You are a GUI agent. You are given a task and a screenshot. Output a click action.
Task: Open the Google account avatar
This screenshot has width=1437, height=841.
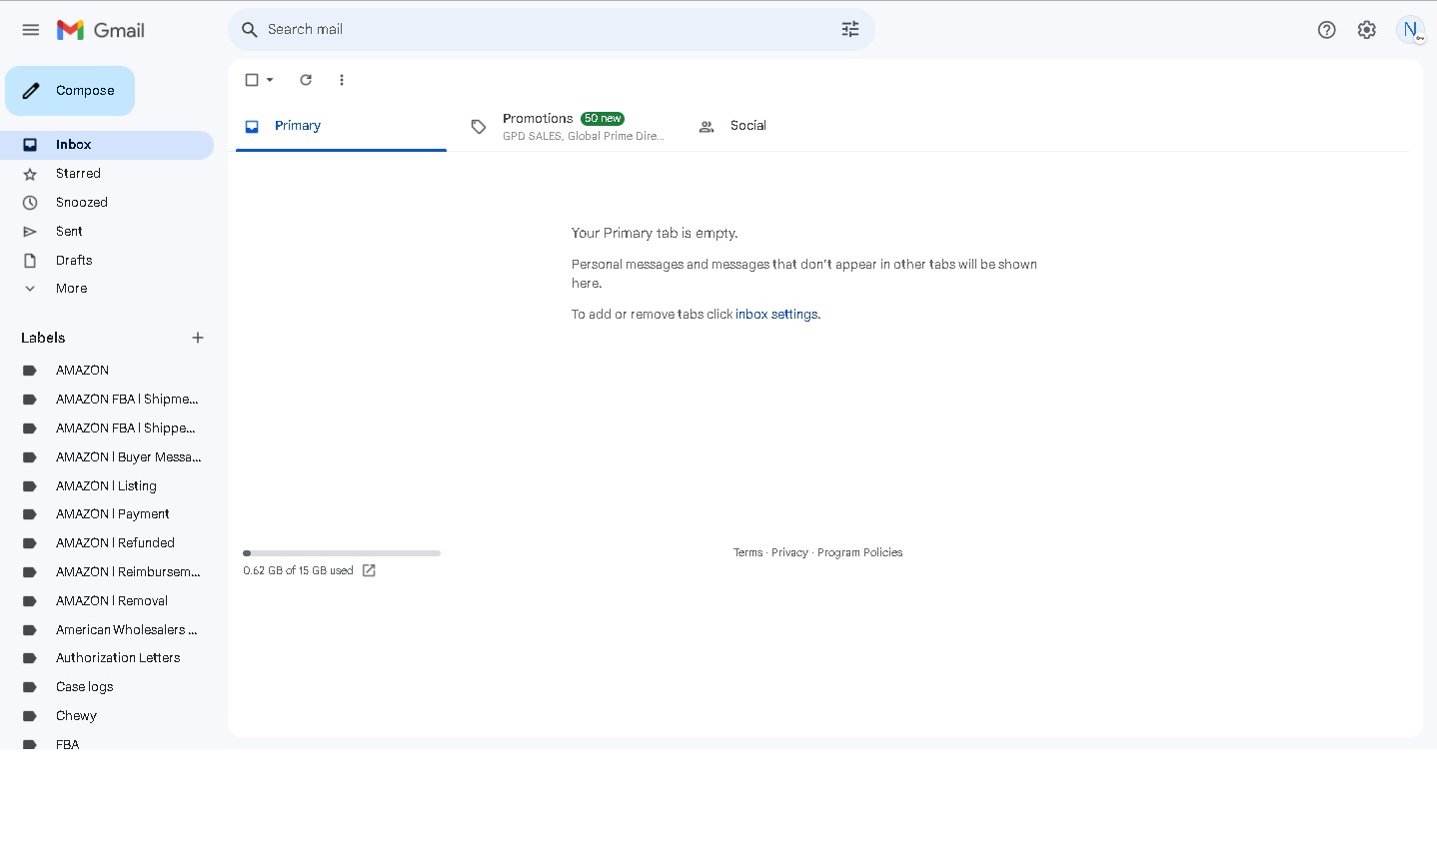coord(1410,30)
